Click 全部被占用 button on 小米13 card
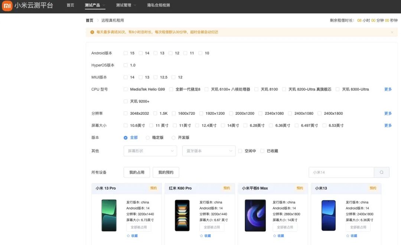 tap(358, 227)
